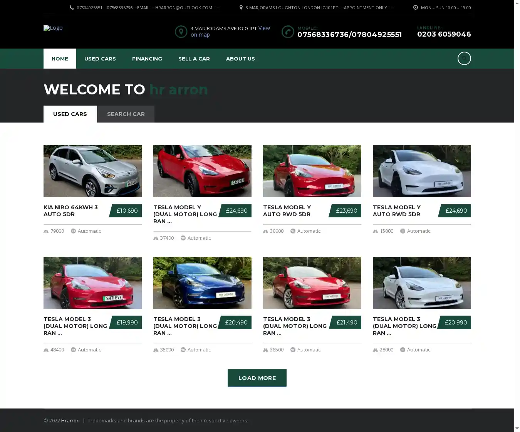Click the map pin icon beside address
This screenshot has height=432, width=520.
tap(181, 32)
